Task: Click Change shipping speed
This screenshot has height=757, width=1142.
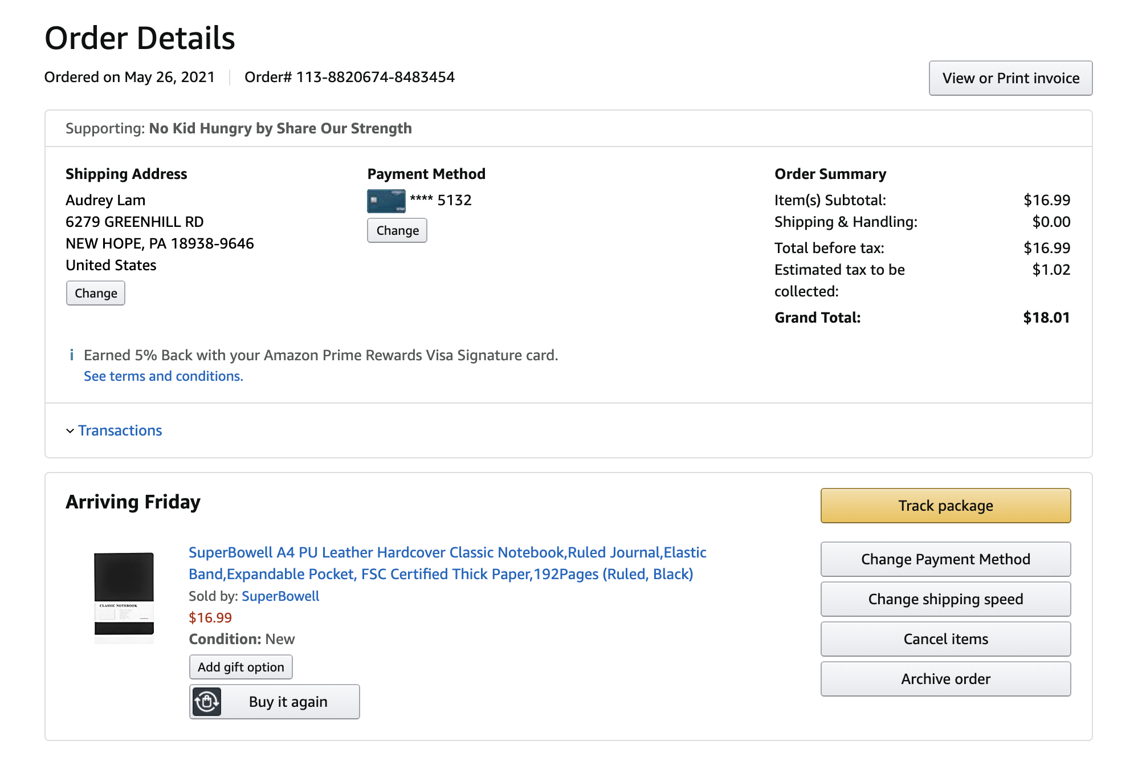Action: tap(945, 599)
